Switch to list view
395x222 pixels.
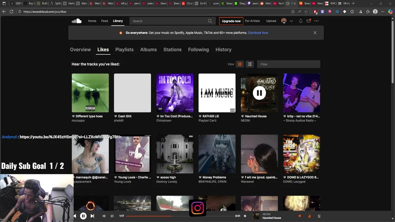click(x=250, y=64)
